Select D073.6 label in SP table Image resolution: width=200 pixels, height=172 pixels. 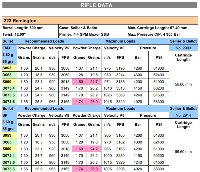[9, 169]
